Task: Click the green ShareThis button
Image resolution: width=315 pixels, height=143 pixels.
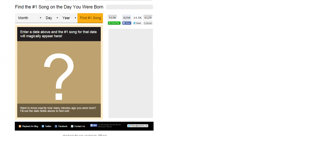Action: pos(114,23)
